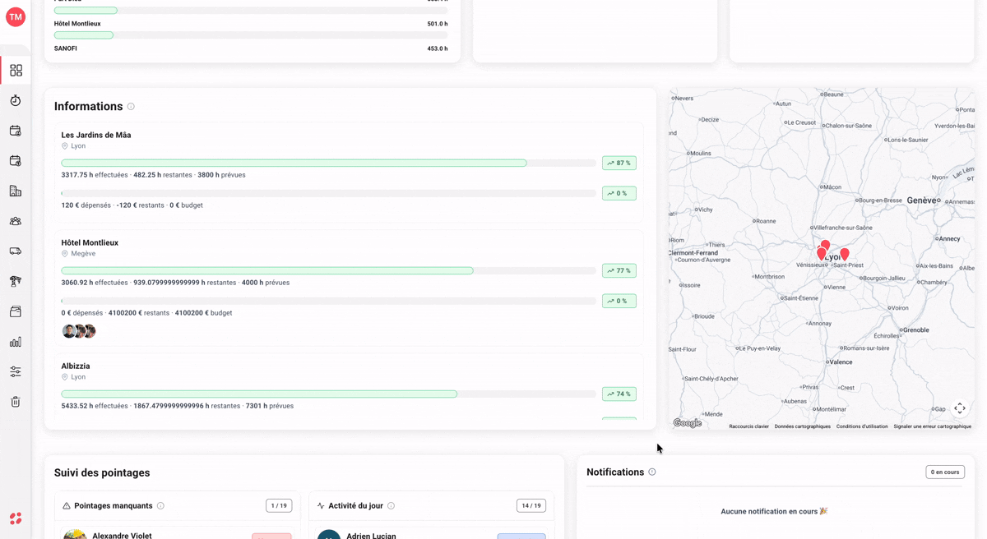987x539 pixels.
Task: Click Albizzia hours progress bar
Action: 328,394
